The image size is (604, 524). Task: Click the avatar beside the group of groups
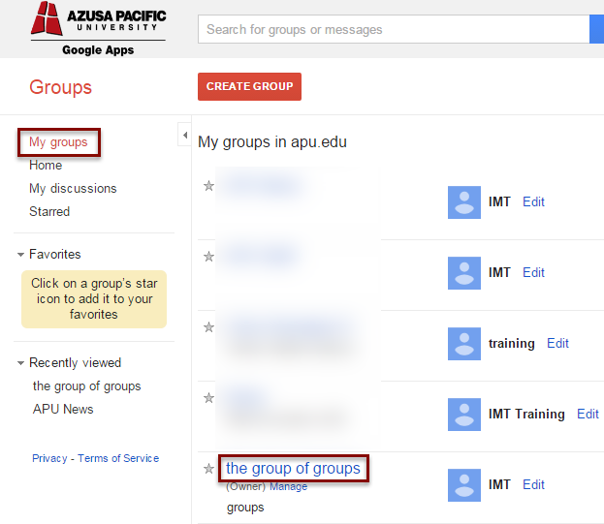pyautogui.click(x=464, y=485)
